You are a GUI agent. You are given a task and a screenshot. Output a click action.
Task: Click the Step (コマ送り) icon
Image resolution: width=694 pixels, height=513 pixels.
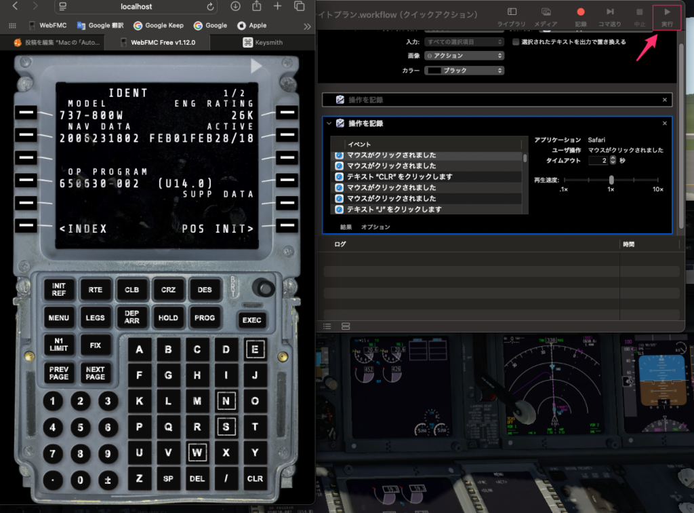tap(610, 16)
